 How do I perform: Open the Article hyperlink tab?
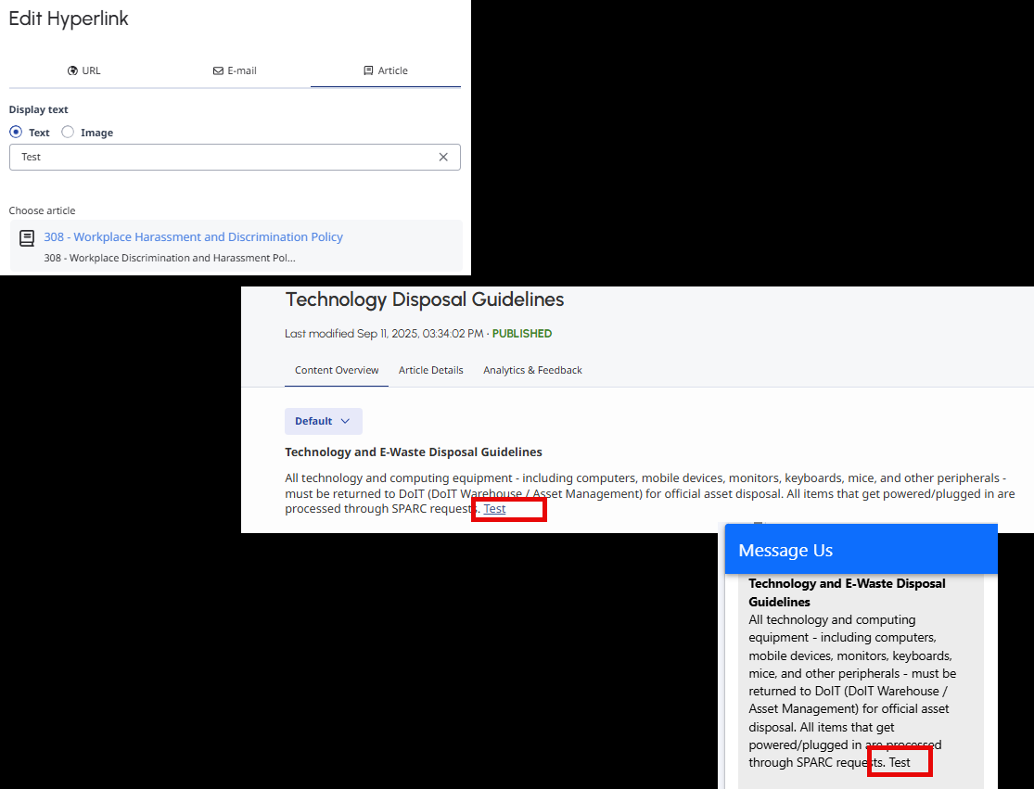coord(386,70)
